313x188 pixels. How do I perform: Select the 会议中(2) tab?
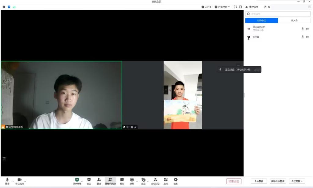click(x=262, y=20)
